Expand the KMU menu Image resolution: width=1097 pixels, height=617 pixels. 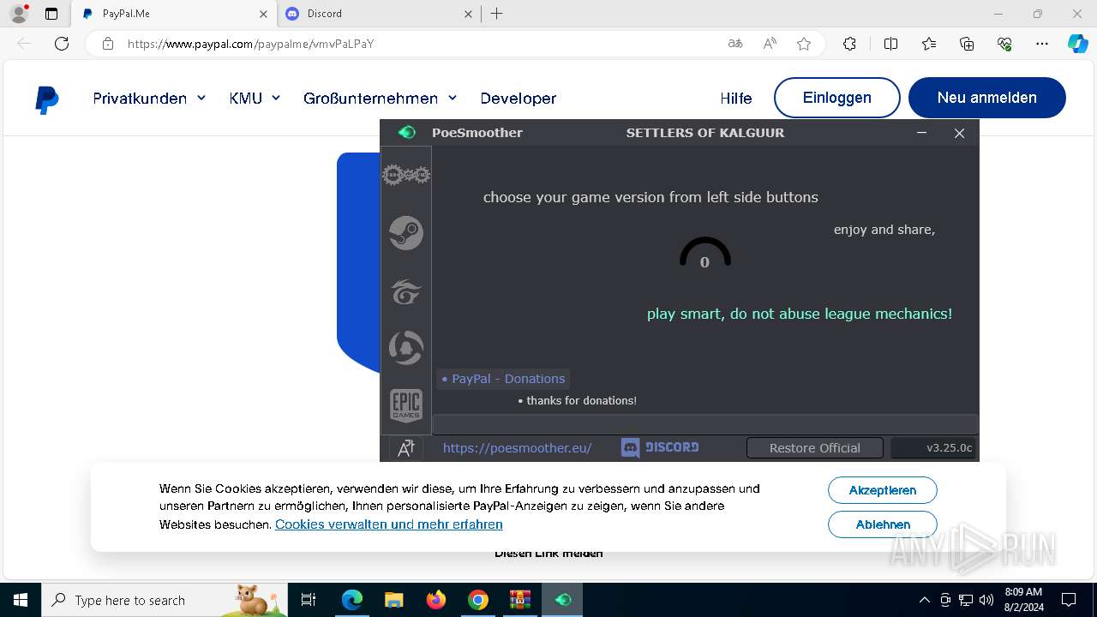click(x=255, y=99)
